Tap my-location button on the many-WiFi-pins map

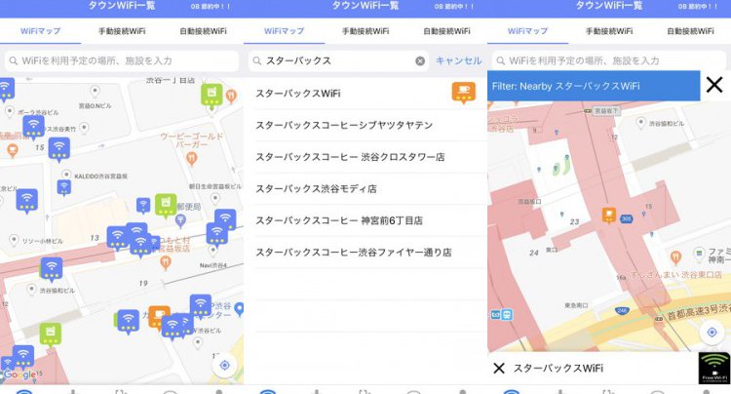click(225, 365)
